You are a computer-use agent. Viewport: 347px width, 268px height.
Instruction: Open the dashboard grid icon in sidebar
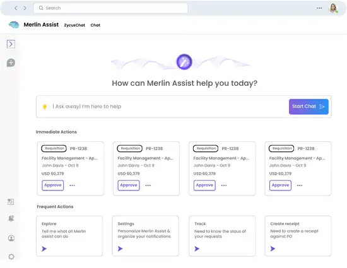tap(11, 202)
